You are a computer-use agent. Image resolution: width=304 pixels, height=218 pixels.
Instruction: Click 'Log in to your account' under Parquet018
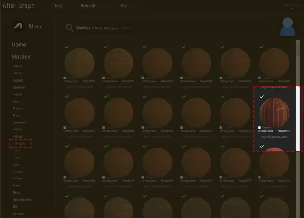274,186
